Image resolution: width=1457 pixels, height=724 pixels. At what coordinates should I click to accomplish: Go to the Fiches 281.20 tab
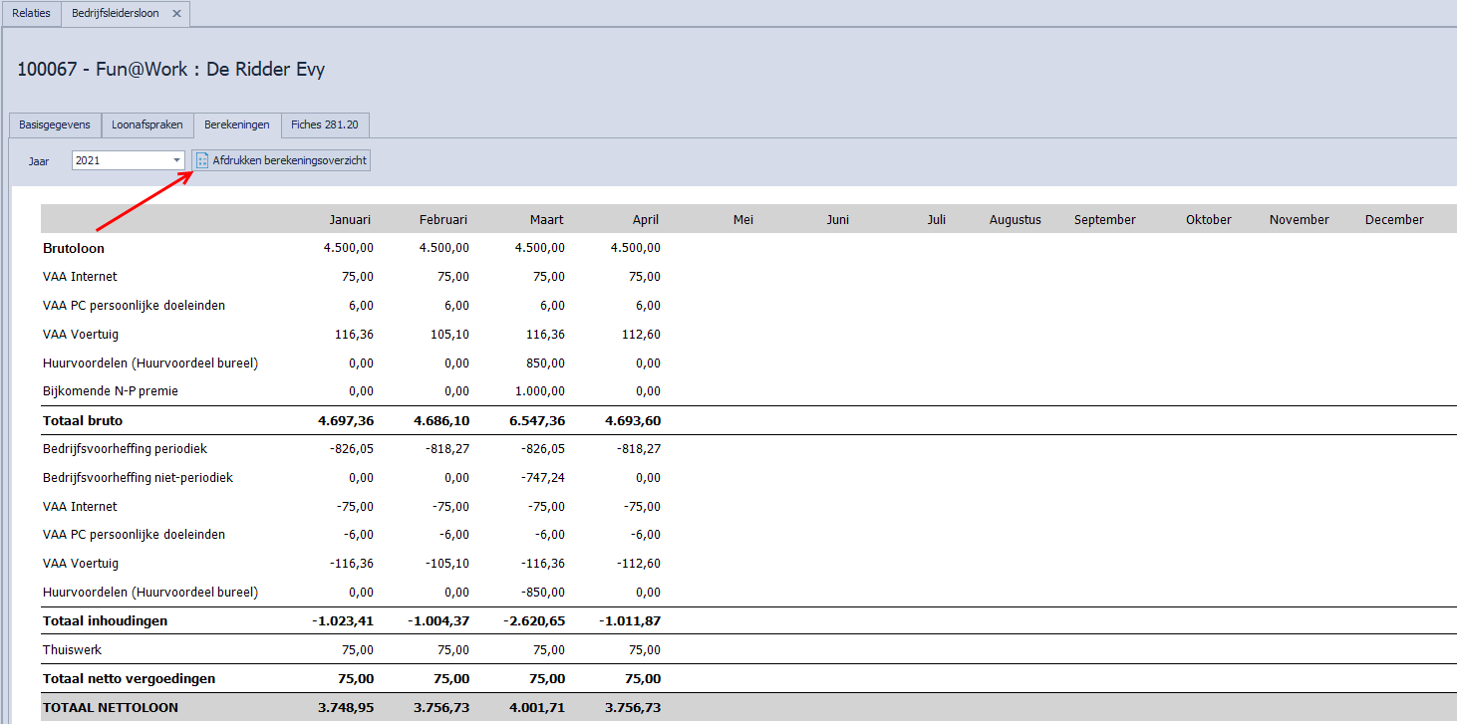point(325,125)
